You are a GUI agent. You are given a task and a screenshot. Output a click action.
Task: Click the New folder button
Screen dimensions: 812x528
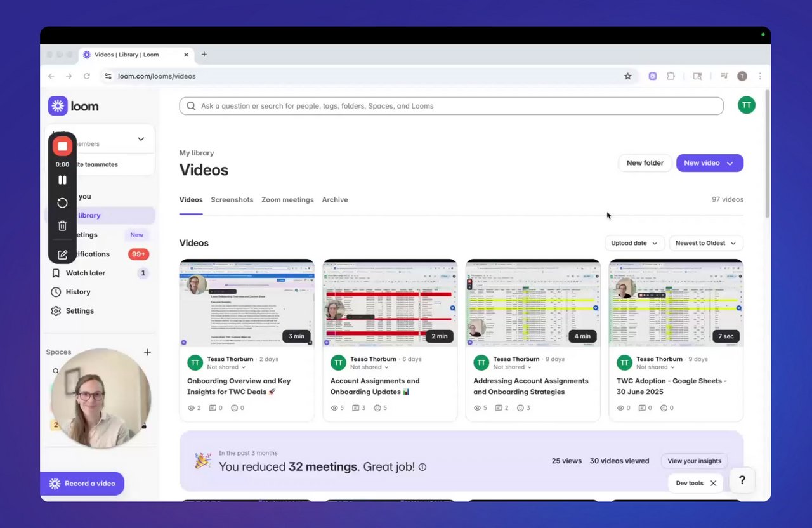tap(645, 163)
